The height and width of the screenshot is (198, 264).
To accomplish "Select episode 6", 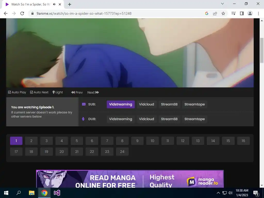I will coord(92,141).
